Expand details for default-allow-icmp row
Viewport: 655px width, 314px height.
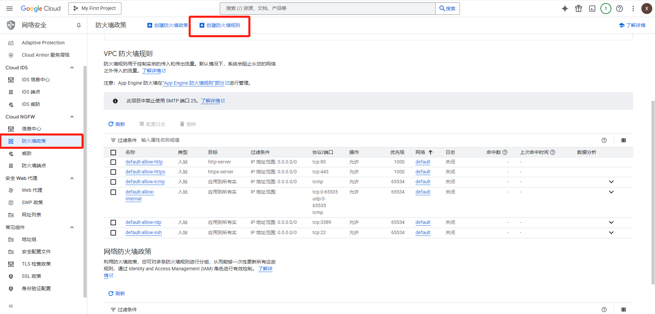coord(611,182)
